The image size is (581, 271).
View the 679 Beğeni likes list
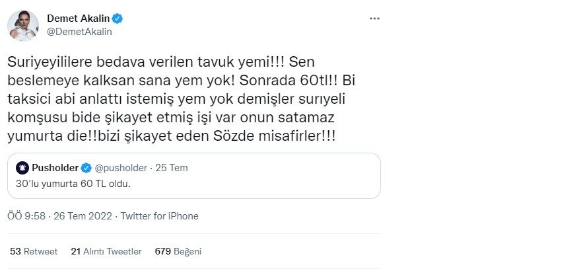coord(178,251)
